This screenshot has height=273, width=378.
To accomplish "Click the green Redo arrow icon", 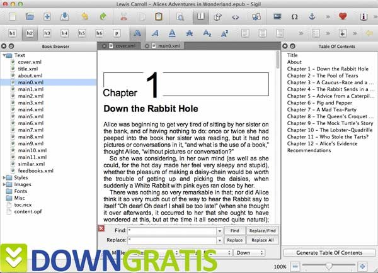I will pos(103,16).
